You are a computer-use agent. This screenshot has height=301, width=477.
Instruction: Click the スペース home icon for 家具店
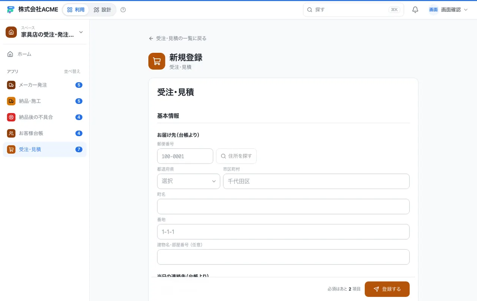[11, 32]
